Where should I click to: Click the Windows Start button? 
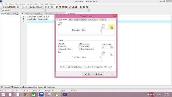pyautogui.click(x=3, y=95)
